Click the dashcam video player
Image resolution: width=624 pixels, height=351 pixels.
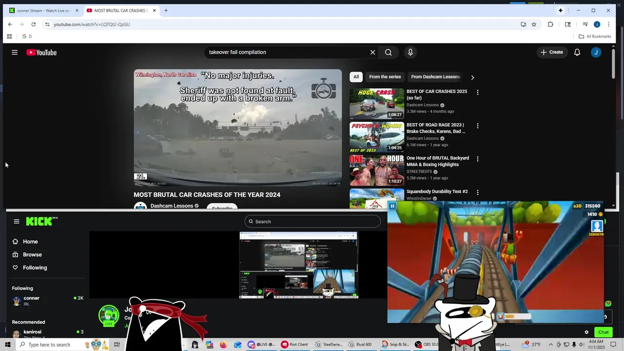[238, 128]
